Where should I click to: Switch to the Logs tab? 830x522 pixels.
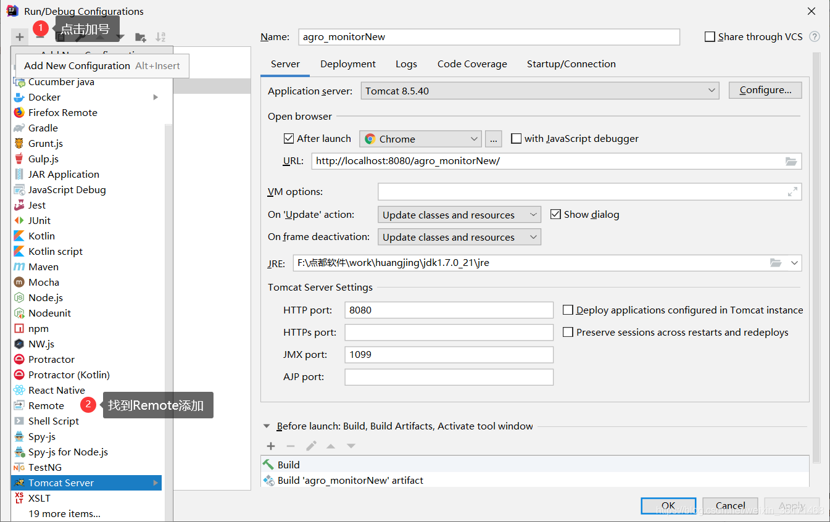(x=406, y=64)
